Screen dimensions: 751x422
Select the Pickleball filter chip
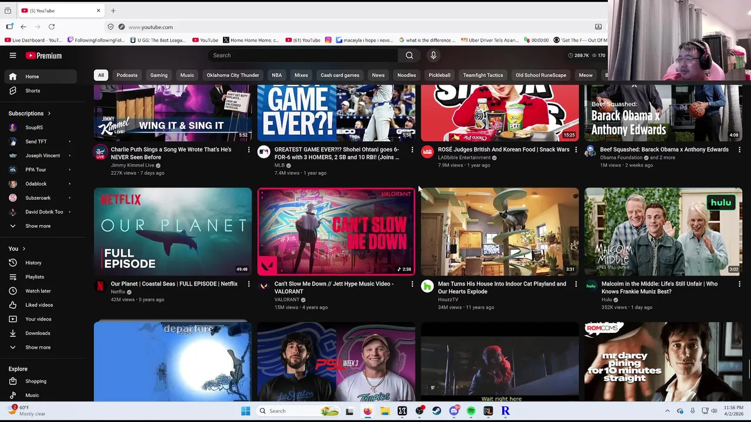[439, 75]
